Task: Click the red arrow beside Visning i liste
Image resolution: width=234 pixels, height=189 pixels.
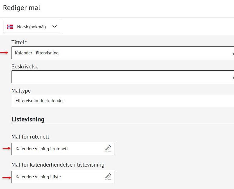Action: point(6,177)
